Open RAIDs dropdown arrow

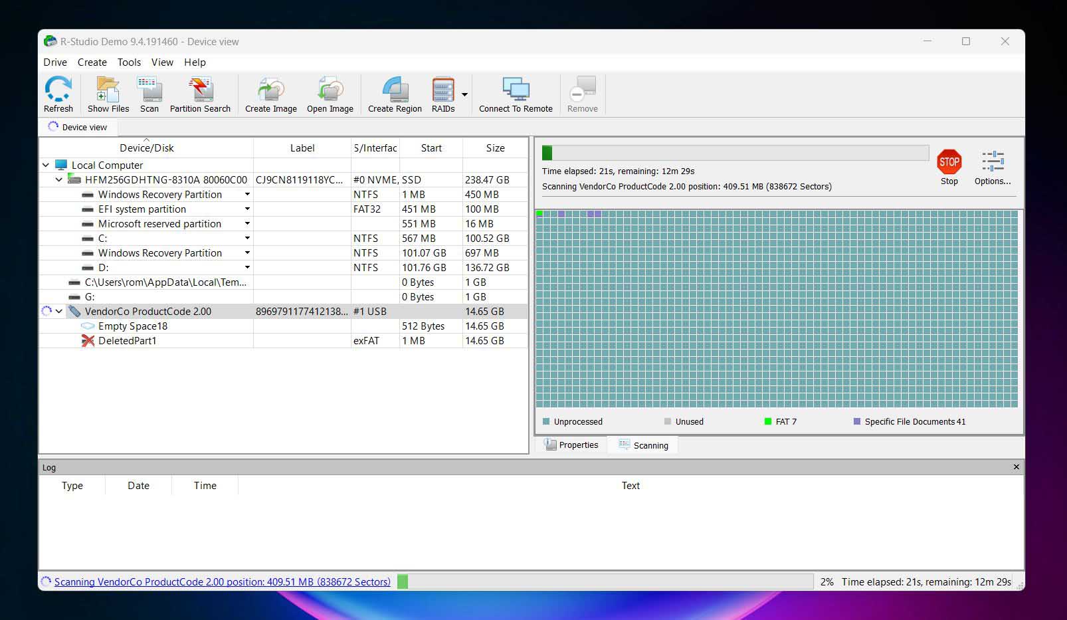[x=464, y=94]
